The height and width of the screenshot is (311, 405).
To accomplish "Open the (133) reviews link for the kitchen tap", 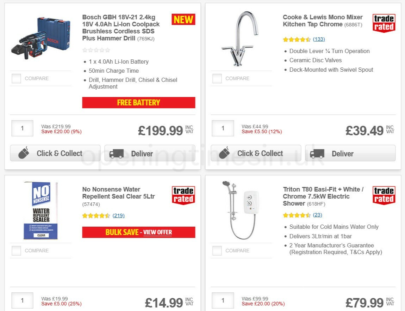I will tap(319, 39).
